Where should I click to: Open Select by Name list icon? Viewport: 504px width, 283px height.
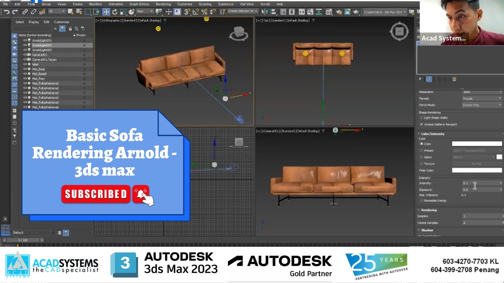(79, 12)
